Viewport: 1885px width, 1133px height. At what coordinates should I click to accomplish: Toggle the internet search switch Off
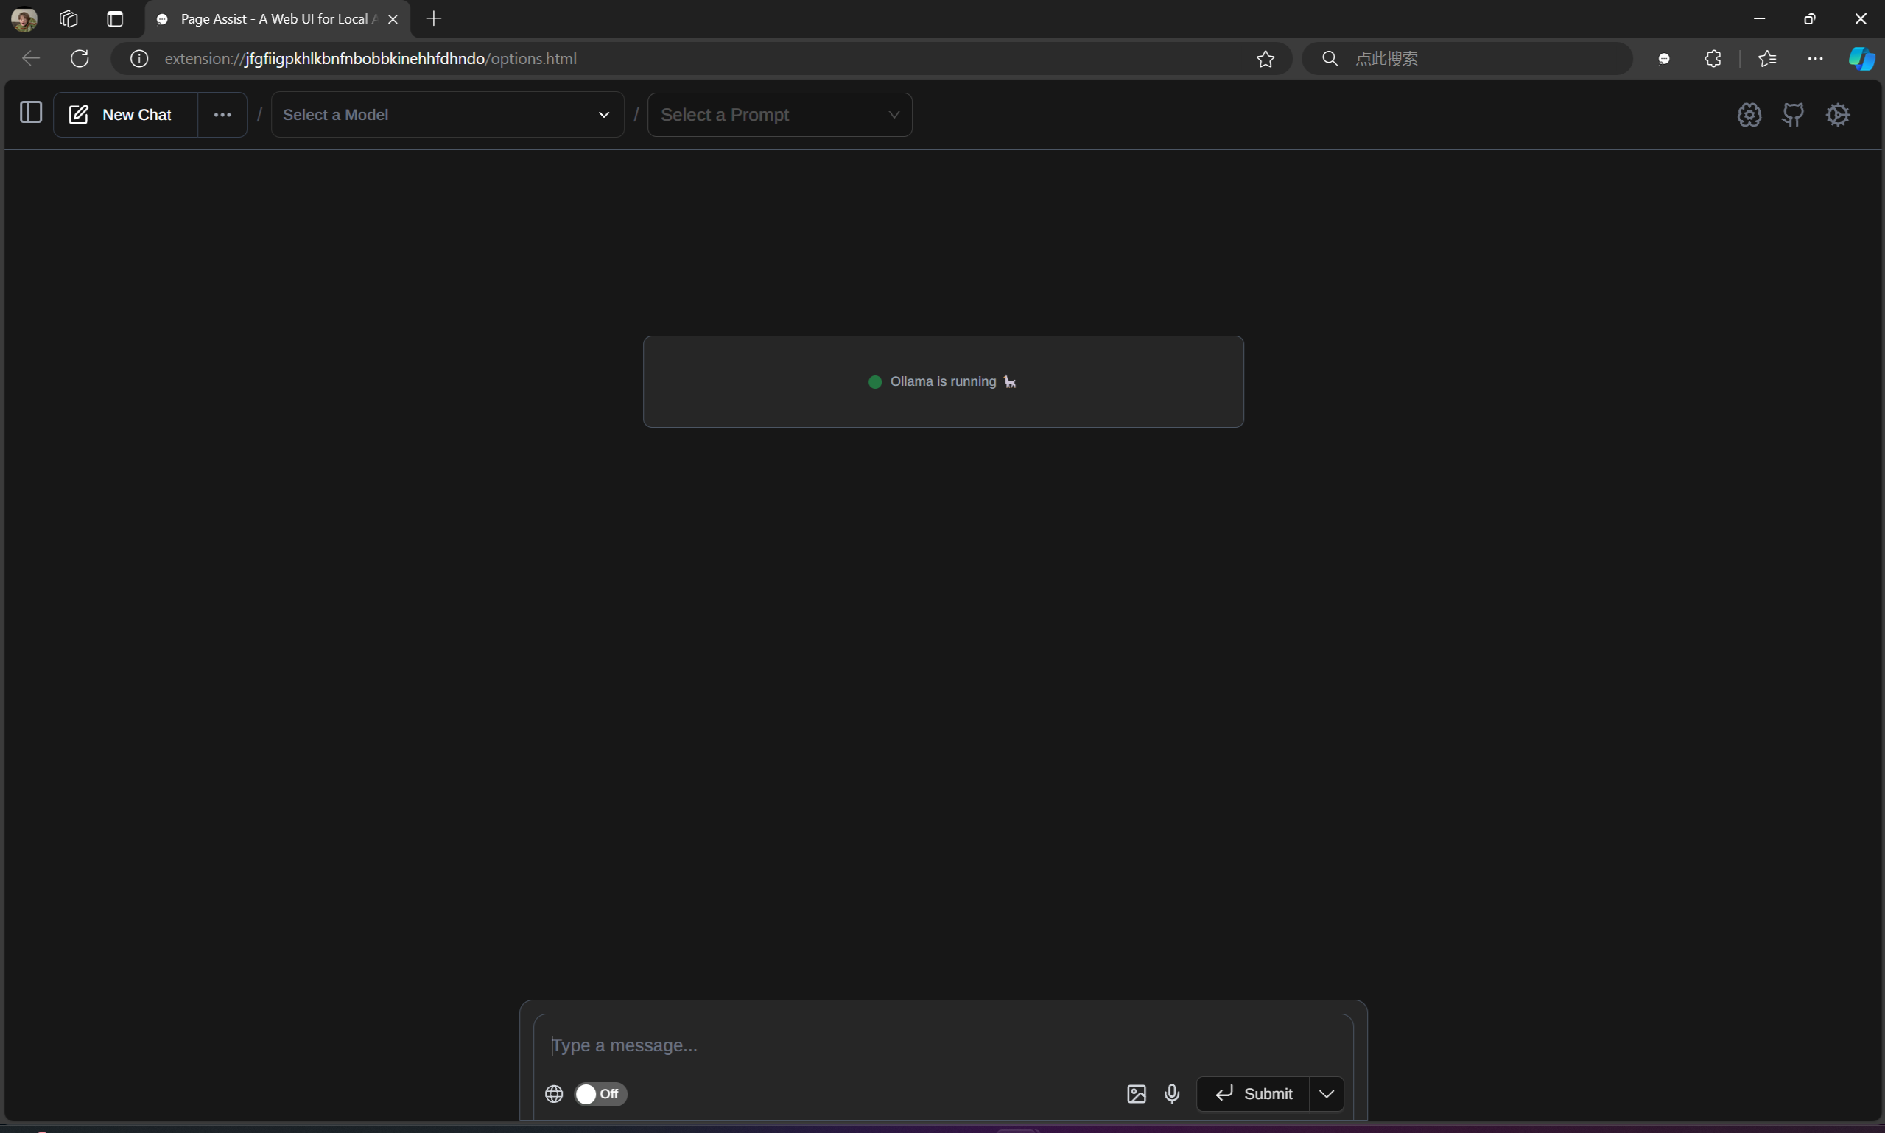tap(600, 1093)
